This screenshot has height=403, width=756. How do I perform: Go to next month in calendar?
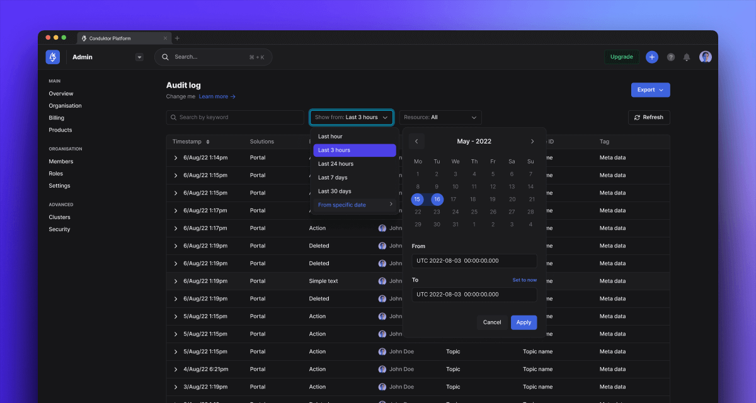532,142
